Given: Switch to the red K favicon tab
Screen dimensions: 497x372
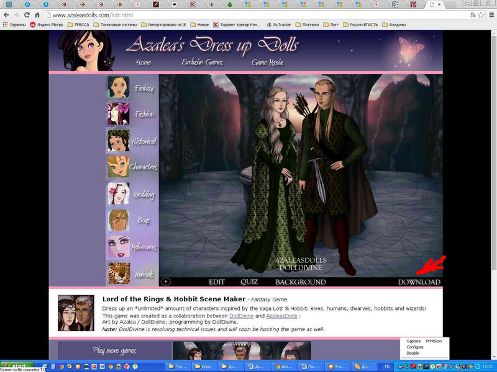Looking at the screenshot, I should point(193,4).
